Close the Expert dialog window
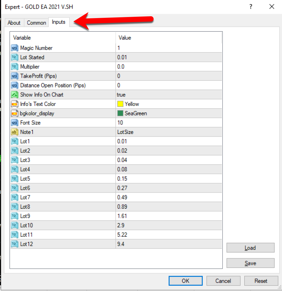The height and width of the screenshot is (291, 282). 272,7
